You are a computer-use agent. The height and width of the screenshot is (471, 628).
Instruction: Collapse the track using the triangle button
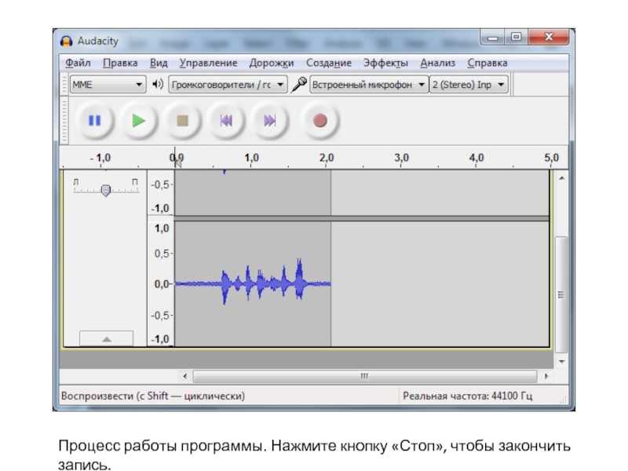107,339
